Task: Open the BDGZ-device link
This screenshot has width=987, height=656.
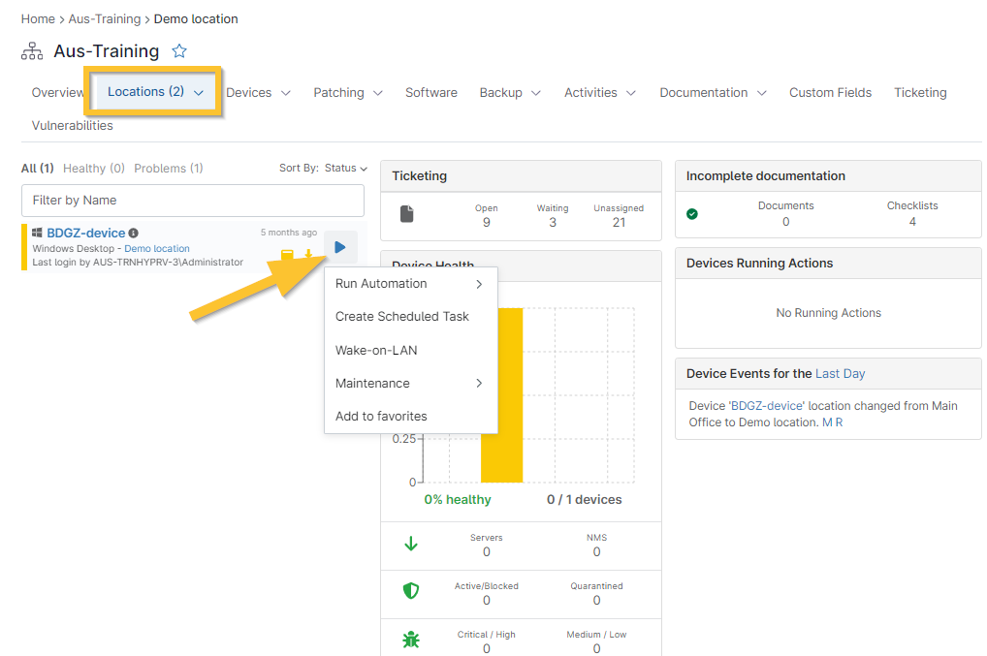Action: tap(85, 233)
